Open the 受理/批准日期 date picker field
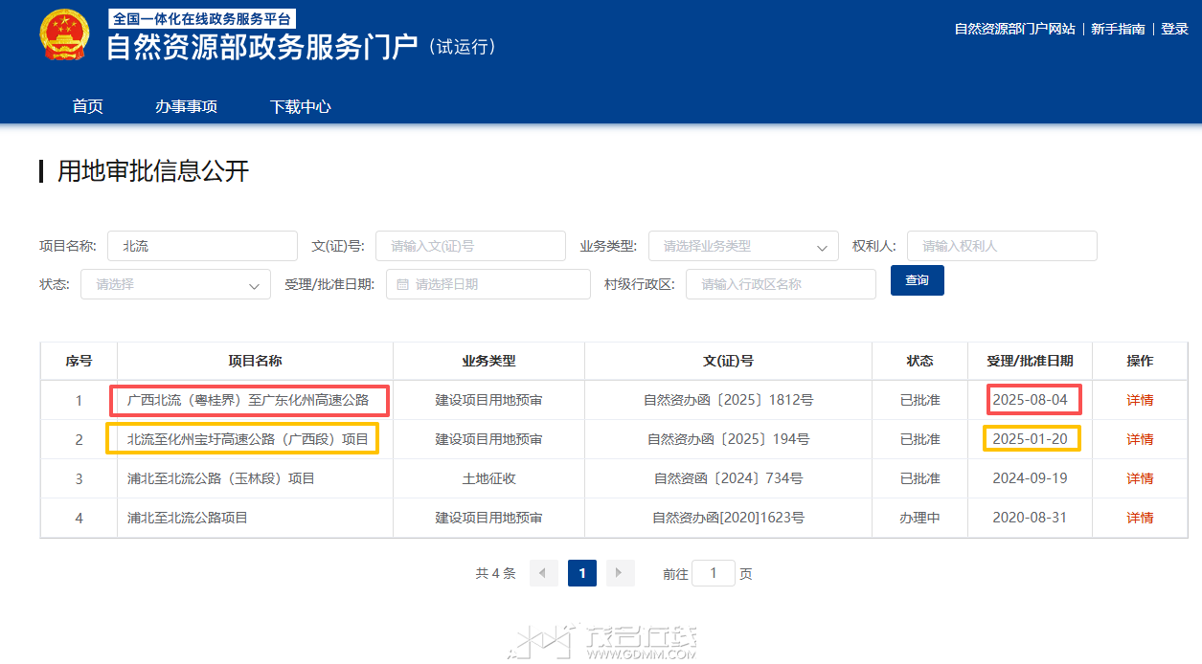The height and width of the screenshot is (664, 1202). [488, 284]
